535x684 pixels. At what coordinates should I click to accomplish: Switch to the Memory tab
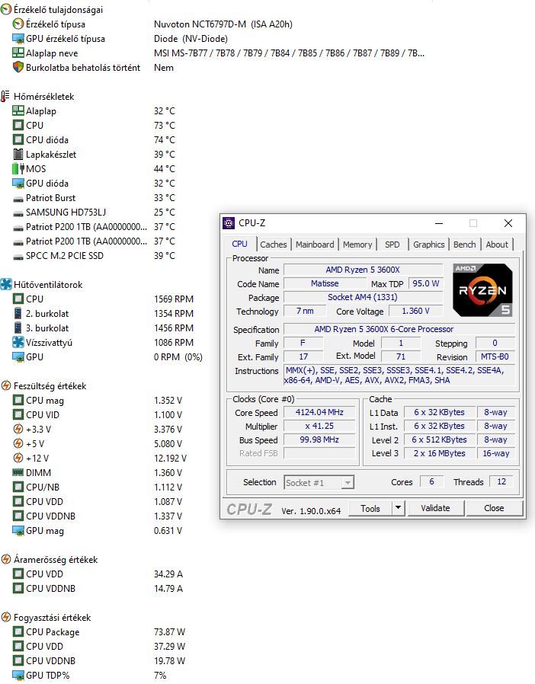click(357, 245)
